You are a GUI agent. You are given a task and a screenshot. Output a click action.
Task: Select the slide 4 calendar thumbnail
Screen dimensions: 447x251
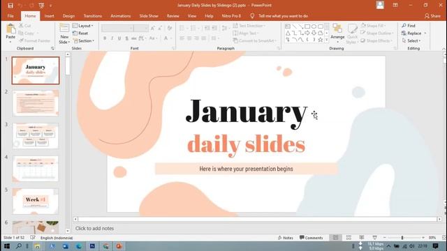[36, 169]
